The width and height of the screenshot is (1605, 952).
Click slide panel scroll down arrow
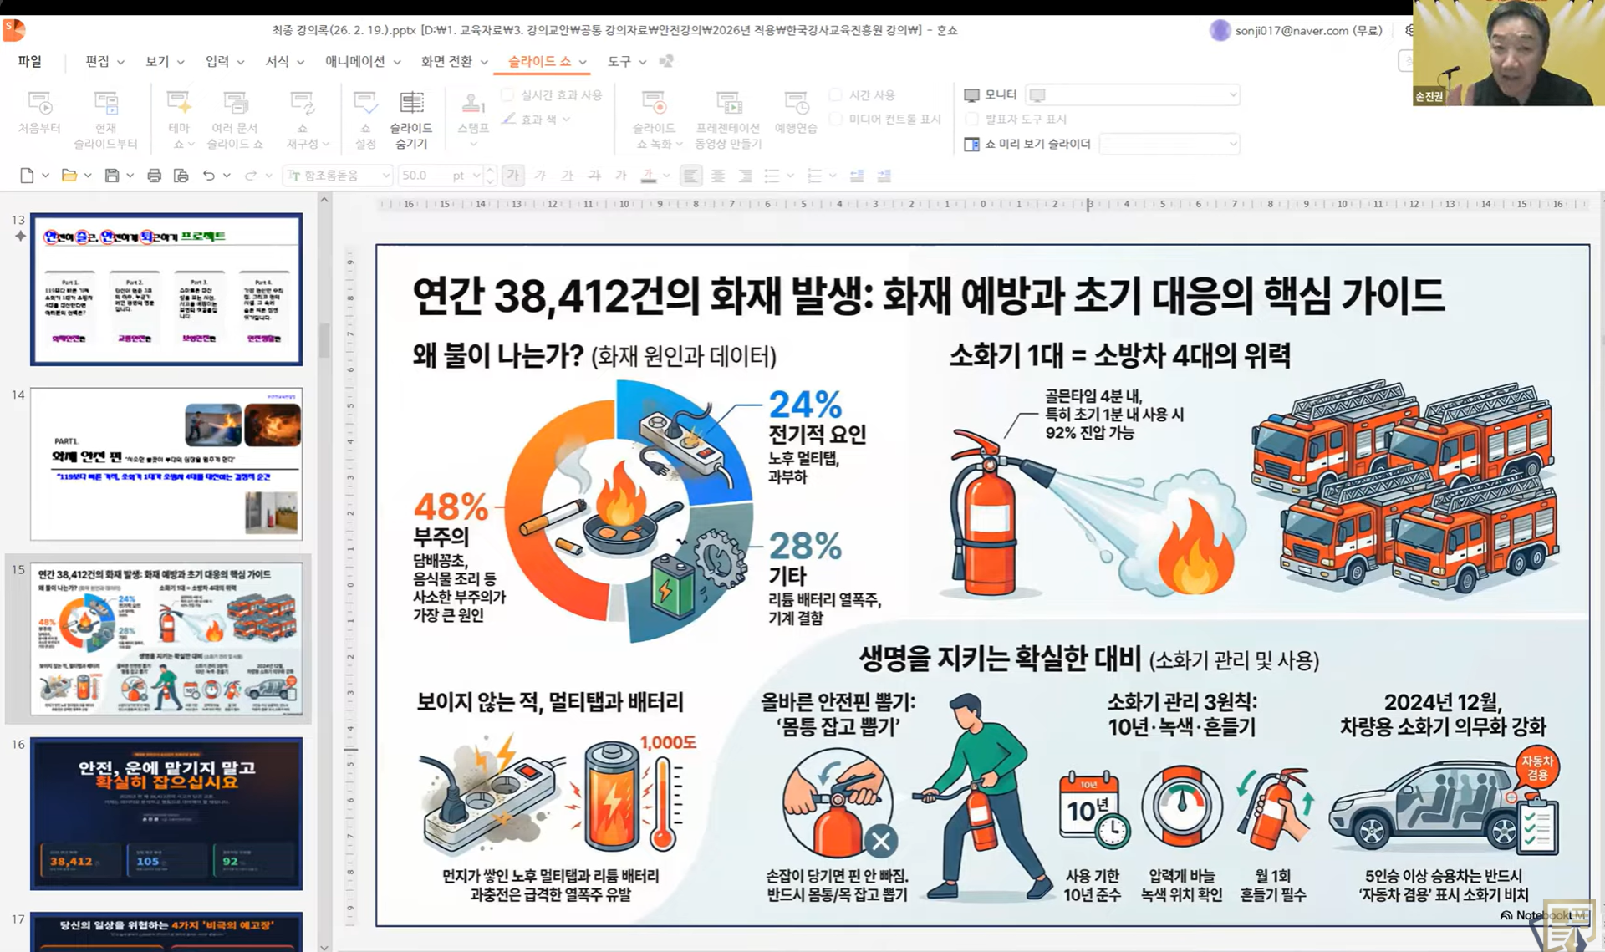coord(324,946)
